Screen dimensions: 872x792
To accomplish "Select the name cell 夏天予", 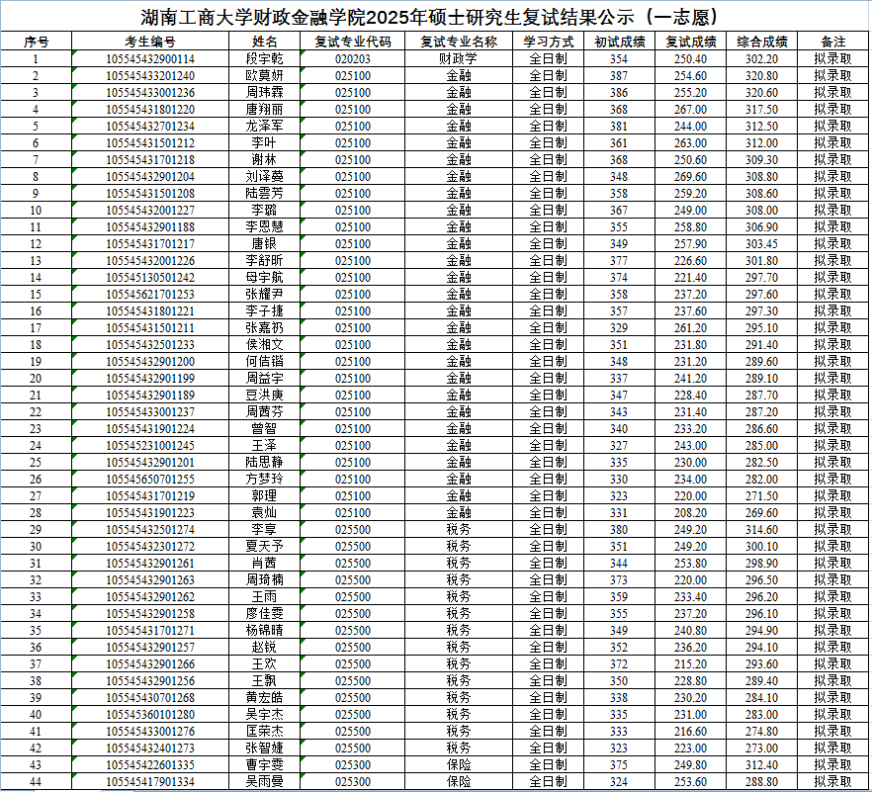I will pyautogui.click(x=264, y=546).
